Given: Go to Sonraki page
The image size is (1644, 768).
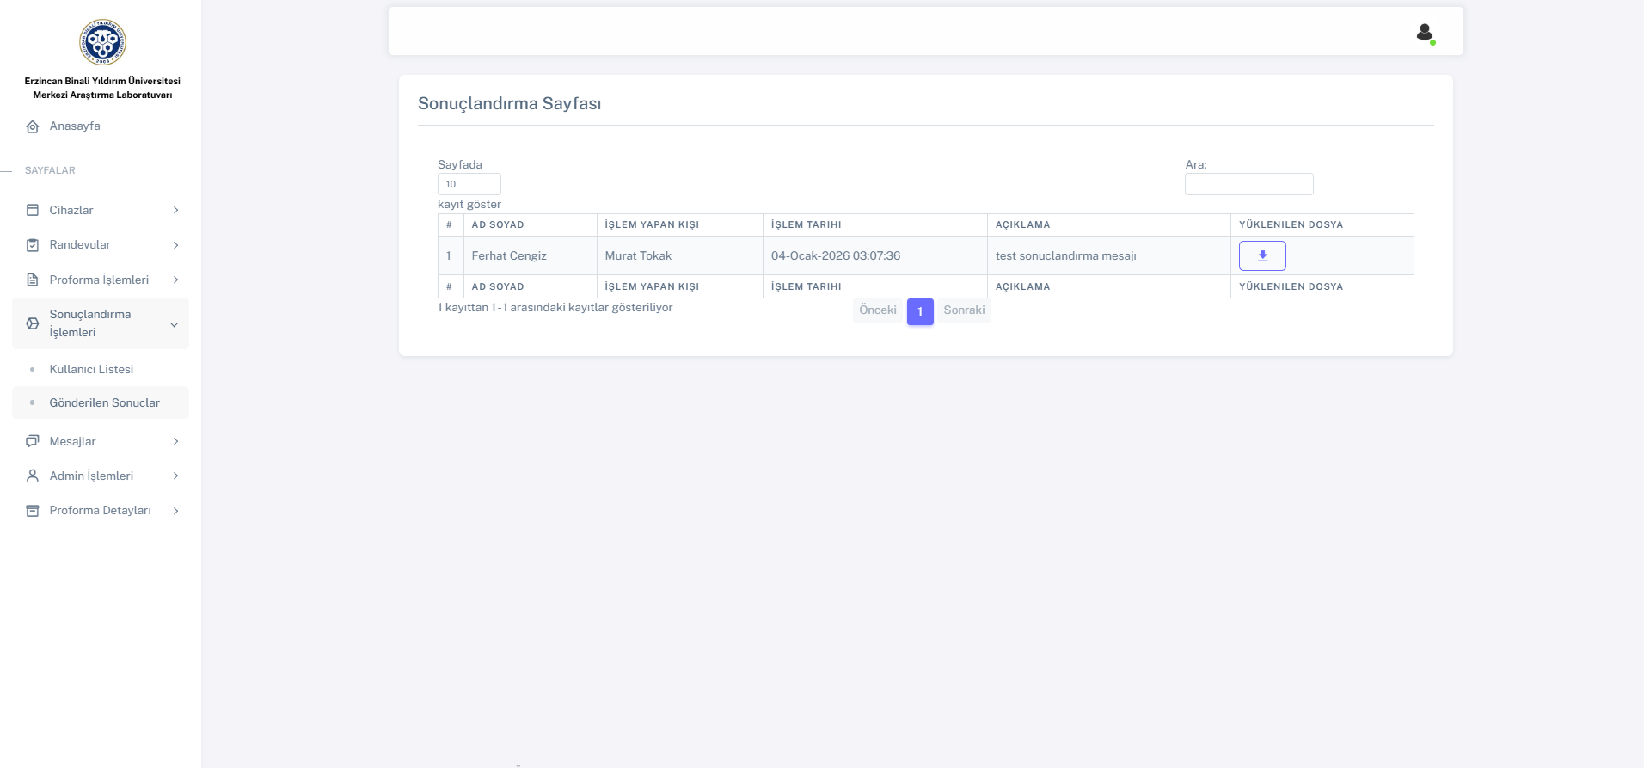Looking at the screenshot, I should [963, 310].
